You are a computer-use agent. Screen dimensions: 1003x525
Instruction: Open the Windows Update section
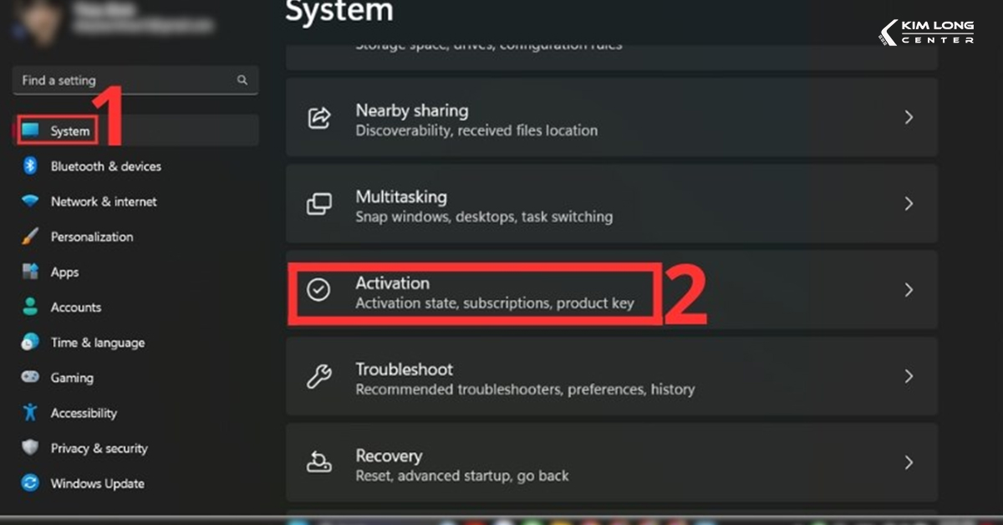97,483
